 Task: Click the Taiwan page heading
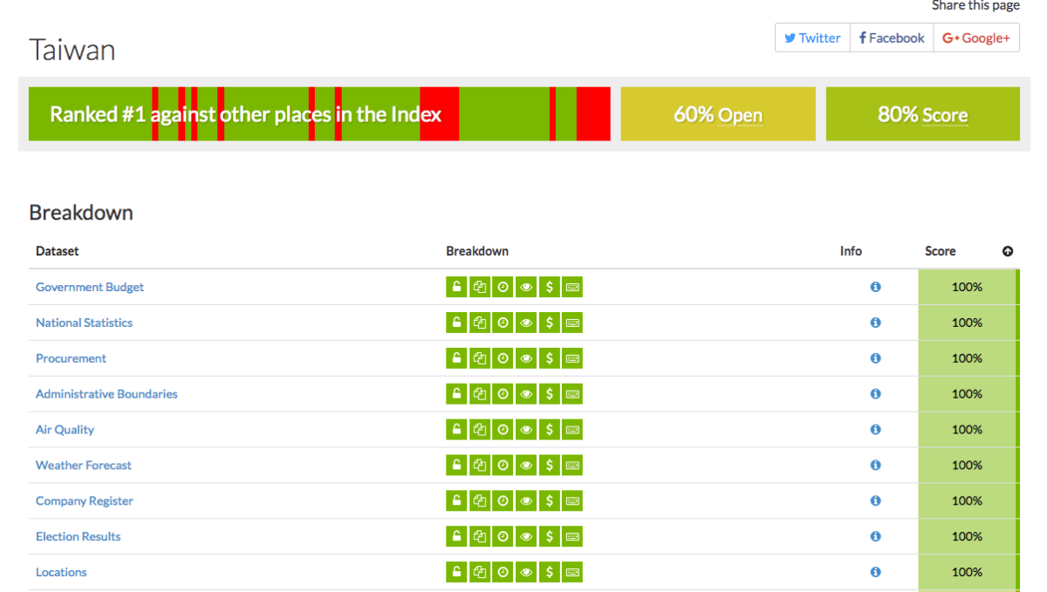click(x=72, y=49)
